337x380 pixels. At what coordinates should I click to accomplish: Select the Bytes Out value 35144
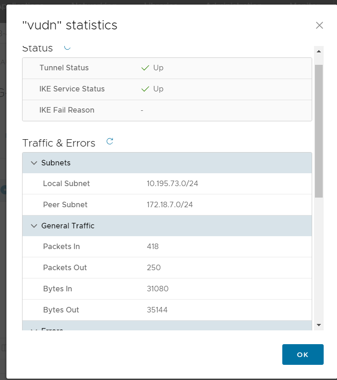point(157,310)
